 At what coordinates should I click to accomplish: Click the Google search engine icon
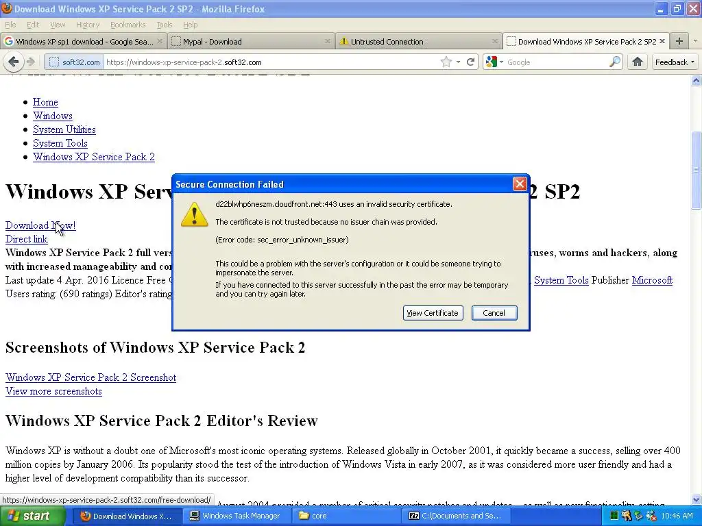click(x=491, y=62)
